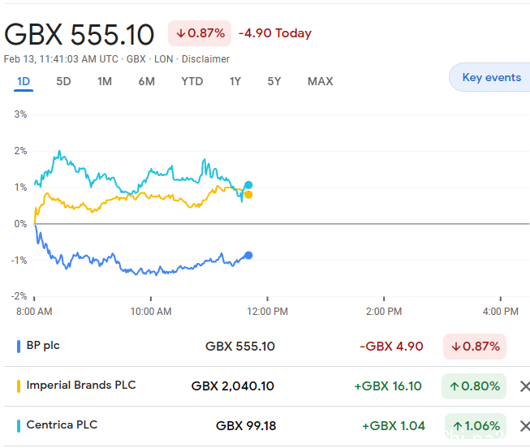This screenshot has width=530, height=448.
Task: Show the 1Y chart range
Action: [235, 81]
